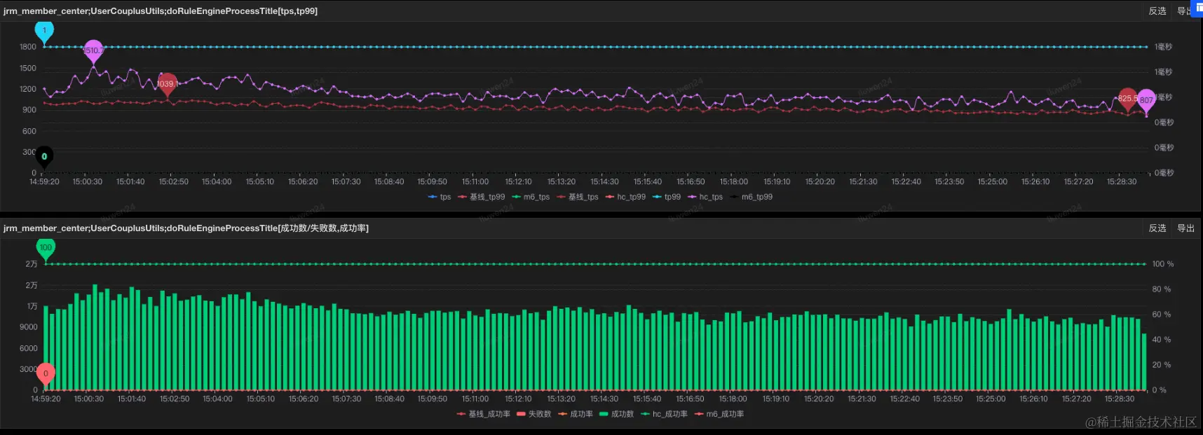This screenshot has width=1203, height=435.
Task: Click the 1800 left-axis label
Action: point(28,47)
